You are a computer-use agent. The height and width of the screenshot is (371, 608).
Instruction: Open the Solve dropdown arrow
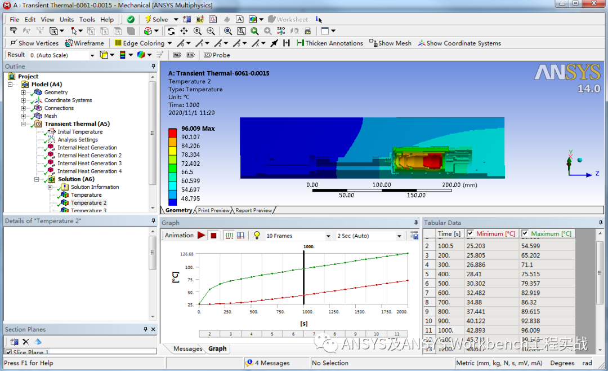coord(176,19)
